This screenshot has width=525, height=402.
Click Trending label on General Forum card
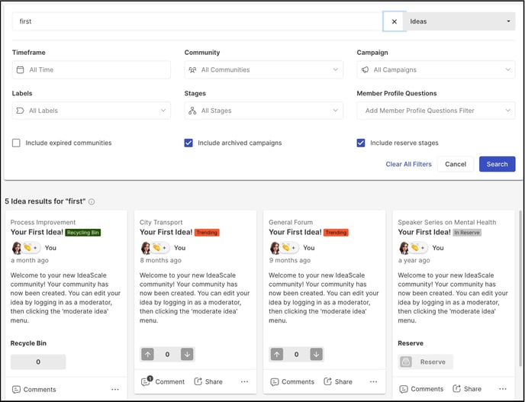click(x=336, y=233)
